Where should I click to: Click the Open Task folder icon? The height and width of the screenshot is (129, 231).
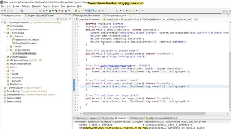point(79,11)
